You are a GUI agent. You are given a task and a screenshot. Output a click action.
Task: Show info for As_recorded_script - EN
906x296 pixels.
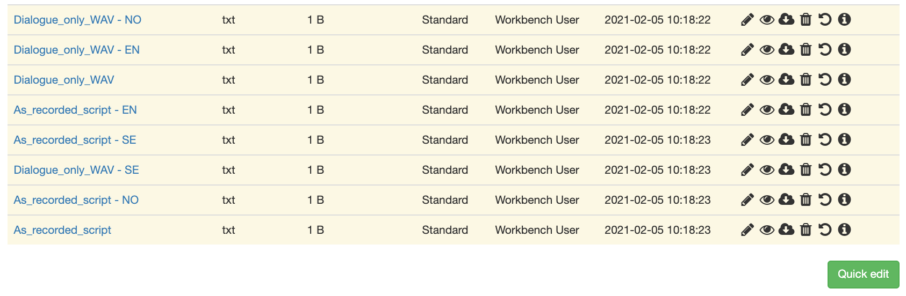[x=844, y=109]
